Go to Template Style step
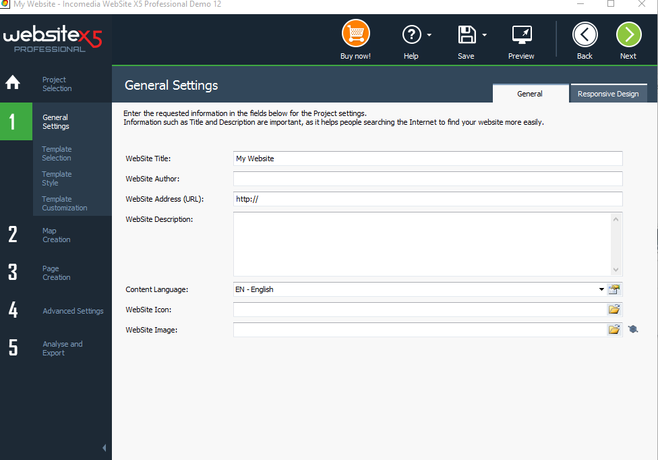This screenshot has height=460, width=658. coord(57,178)
